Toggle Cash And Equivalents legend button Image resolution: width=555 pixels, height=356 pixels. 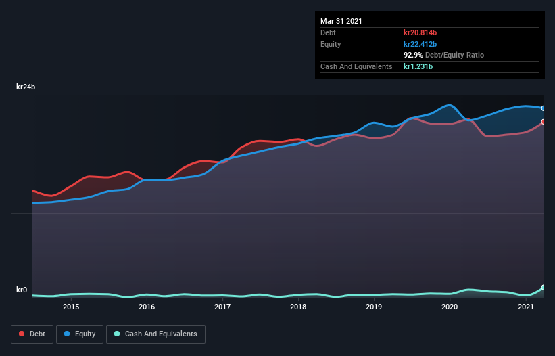pyautogui.click(x=155, y=334)
